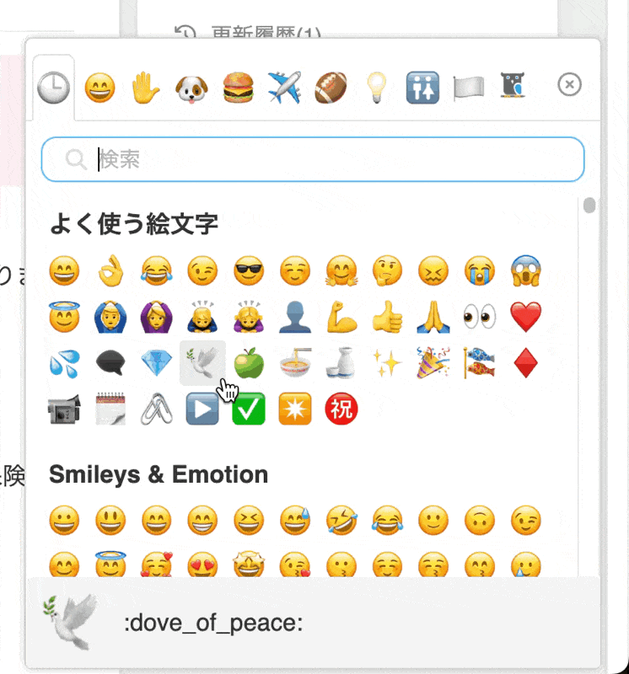This screenshot has width=629, height=674.
Task: Switch to the food burger category tab
Action: click(239, 88)
